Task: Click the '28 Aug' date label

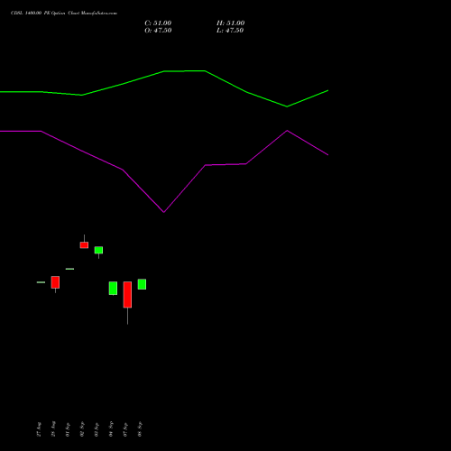Action: [x=53, y=428]
